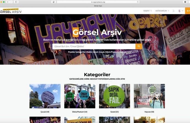Open the Genel (21) category thumbnail
This screenshot has width=190, height=123.
click(115, 96)
